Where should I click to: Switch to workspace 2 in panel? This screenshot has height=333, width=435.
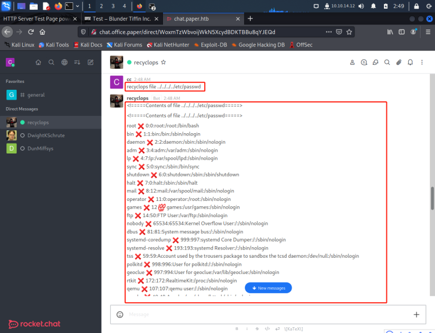[x=101, y=6]
